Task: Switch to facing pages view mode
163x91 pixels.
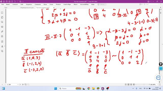Action: coord(131,84)
